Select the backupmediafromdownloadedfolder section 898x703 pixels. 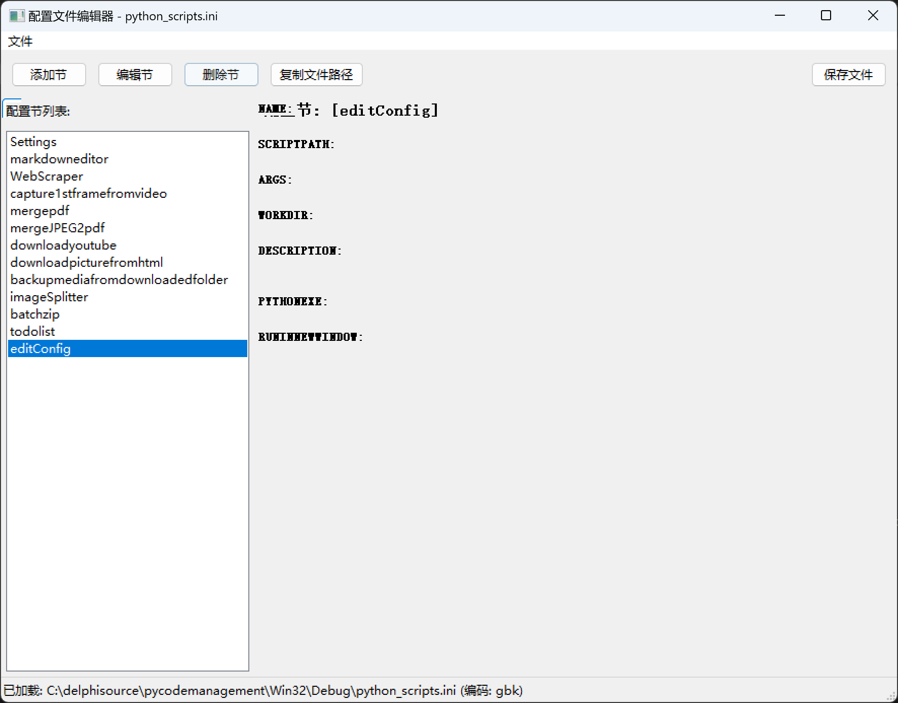pyautogui.click(x=127, y=279)
